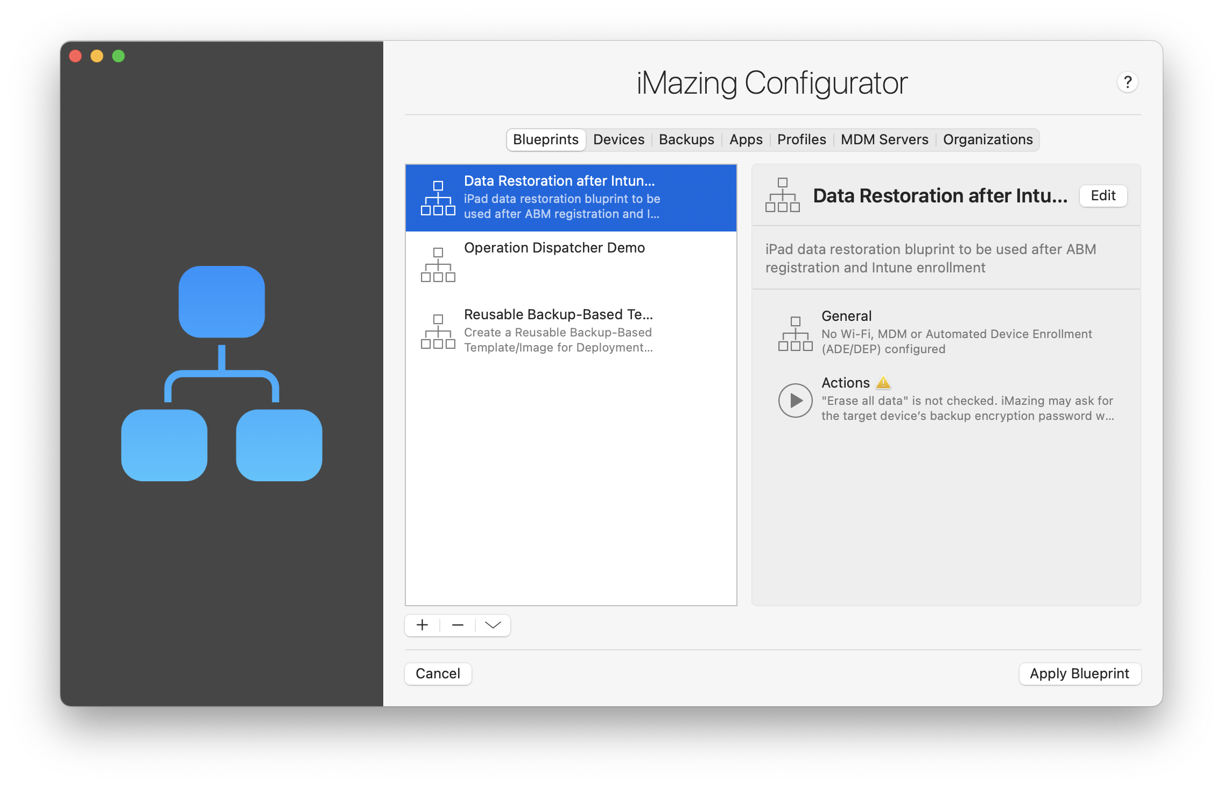Click the 'Erase all data is not checked' warning text
The image size is (1223, 786).
tap(967, 408)
